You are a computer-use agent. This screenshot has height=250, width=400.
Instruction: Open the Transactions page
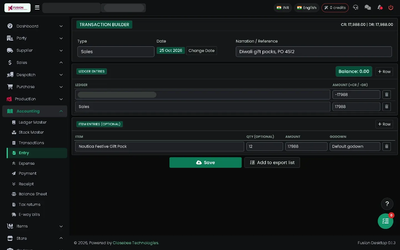pos(31,143)
